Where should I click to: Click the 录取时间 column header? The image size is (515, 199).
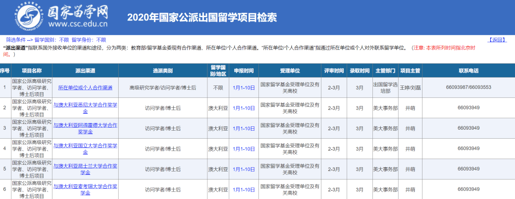pos(360,71)
